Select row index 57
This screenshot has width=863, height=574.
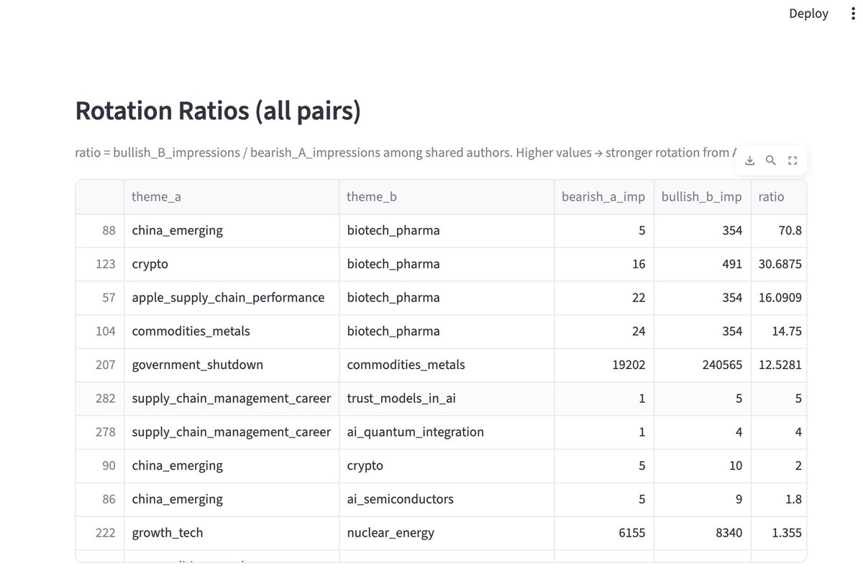(100, 298)
